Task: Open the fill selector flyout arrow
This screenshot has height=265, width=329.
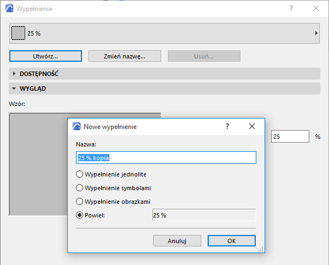Action: tap(316, 33)
